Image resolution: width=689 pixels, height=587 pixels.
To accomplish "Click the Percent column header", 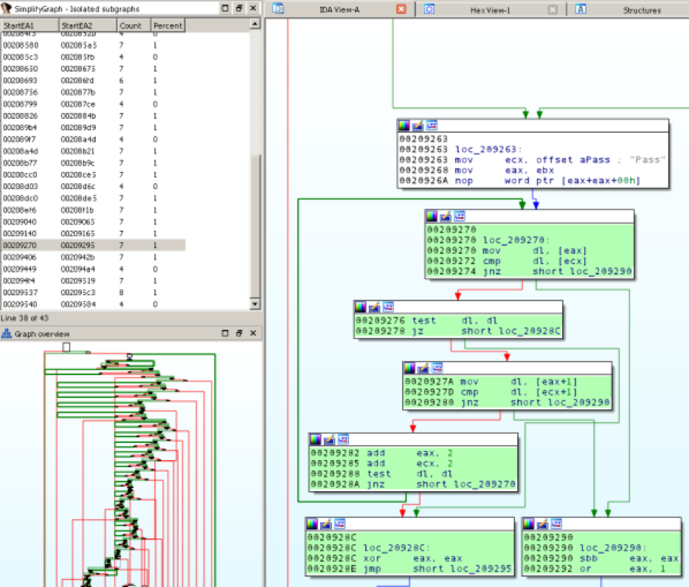I will coord(167,26).
